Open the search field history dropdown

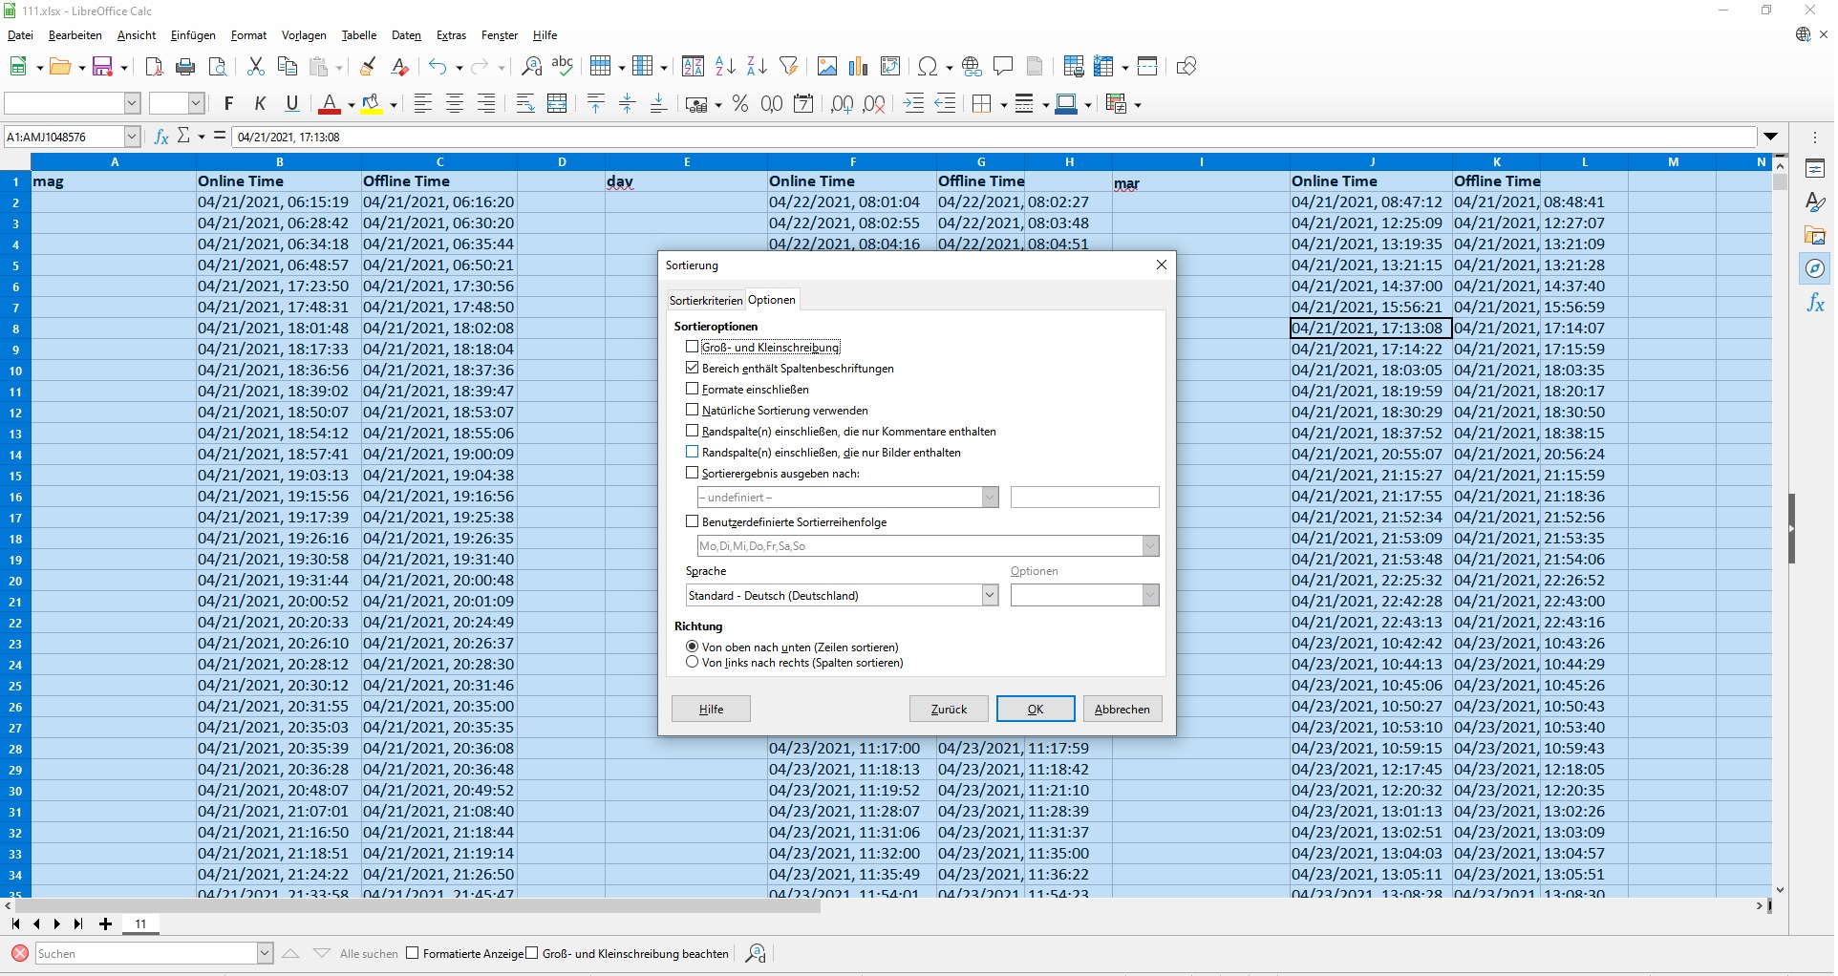(x=265, y=953)
